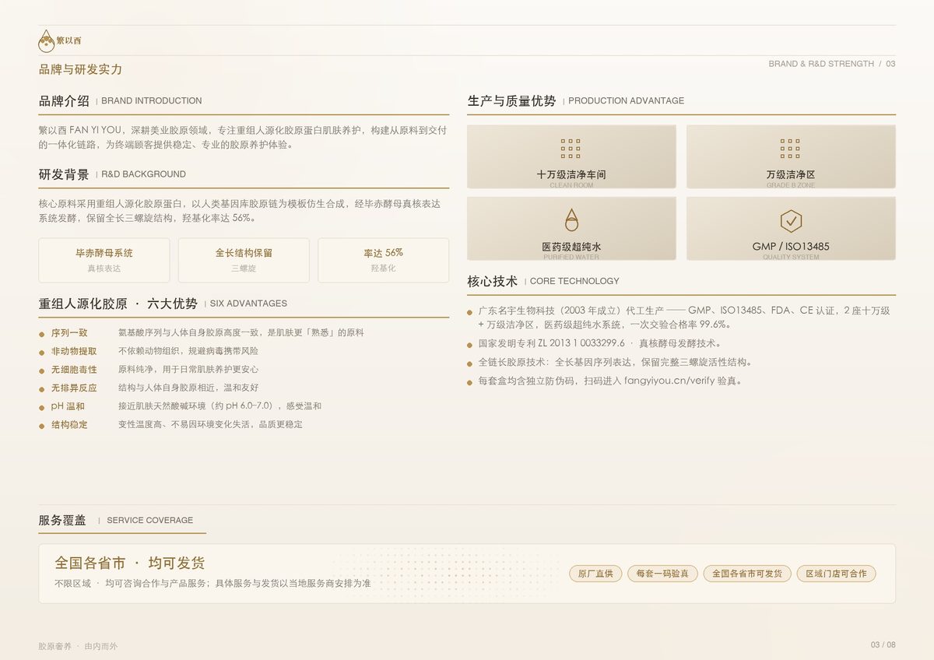Screen dimensions: 934x660
Task: Select the 万级洁净区 card
Action: click(x=791, y=156)
